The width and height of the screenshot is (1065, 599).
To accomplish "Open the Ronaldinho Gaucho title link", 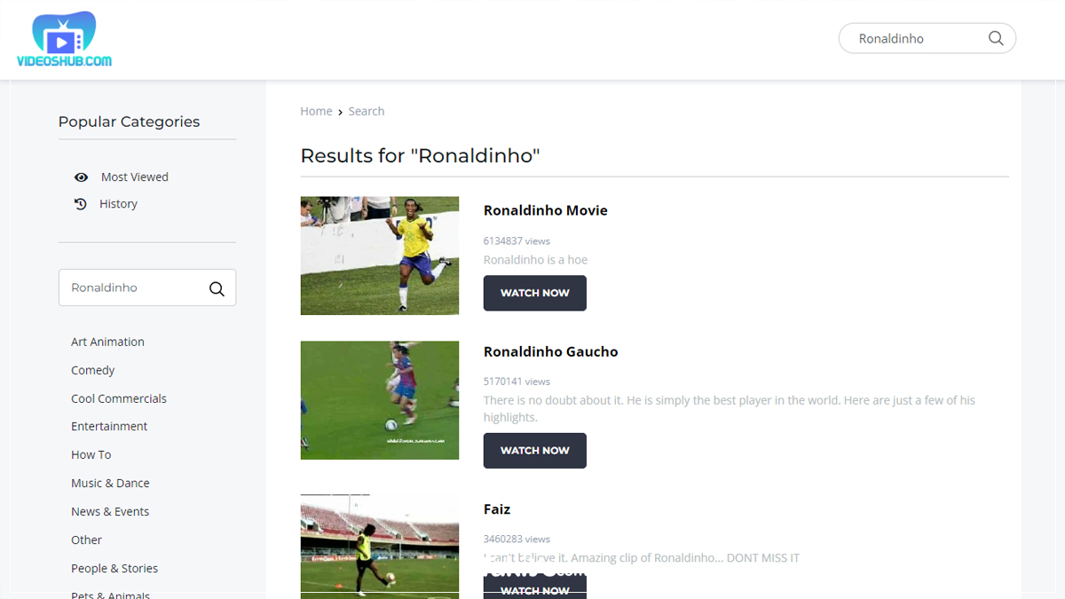I will 550,352.
